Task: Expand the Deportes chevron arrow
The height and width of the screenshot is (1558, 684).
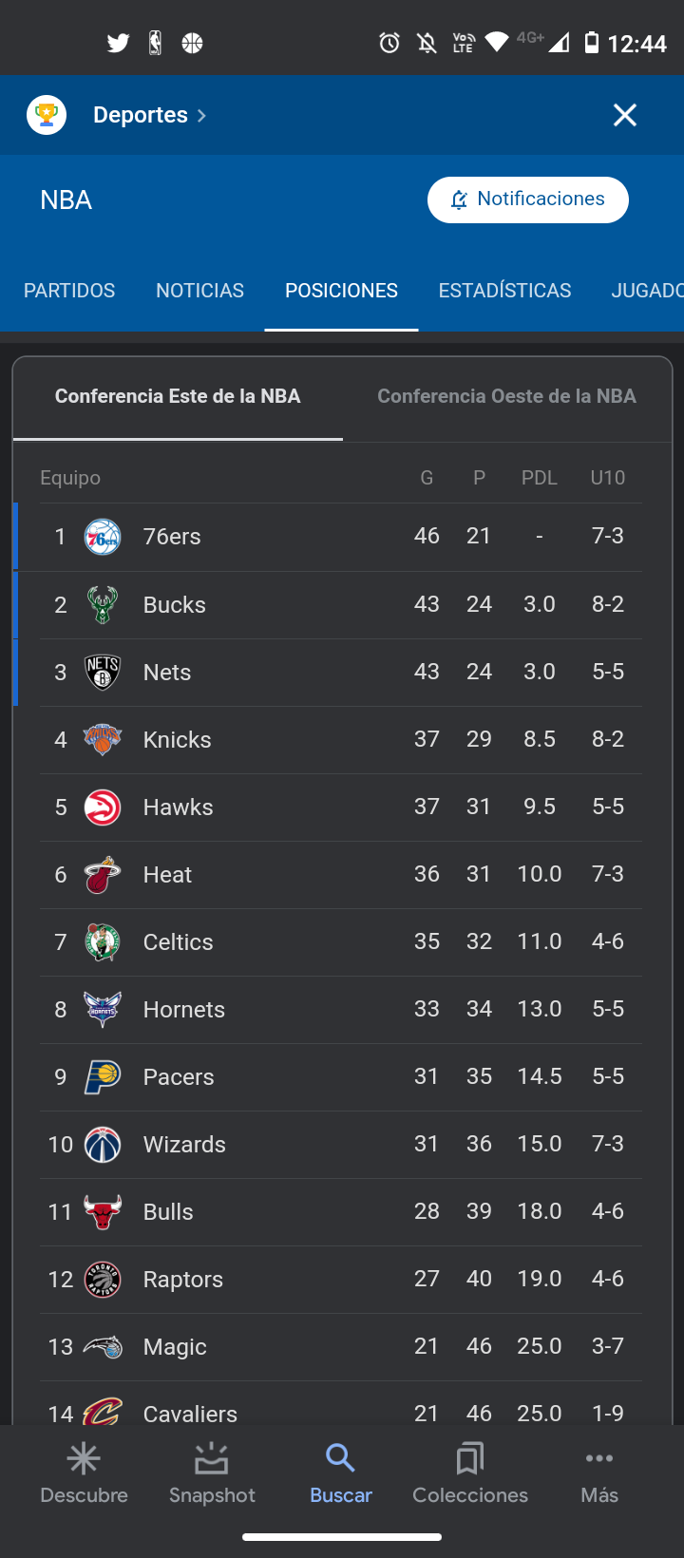Action: tap(201, 116)
